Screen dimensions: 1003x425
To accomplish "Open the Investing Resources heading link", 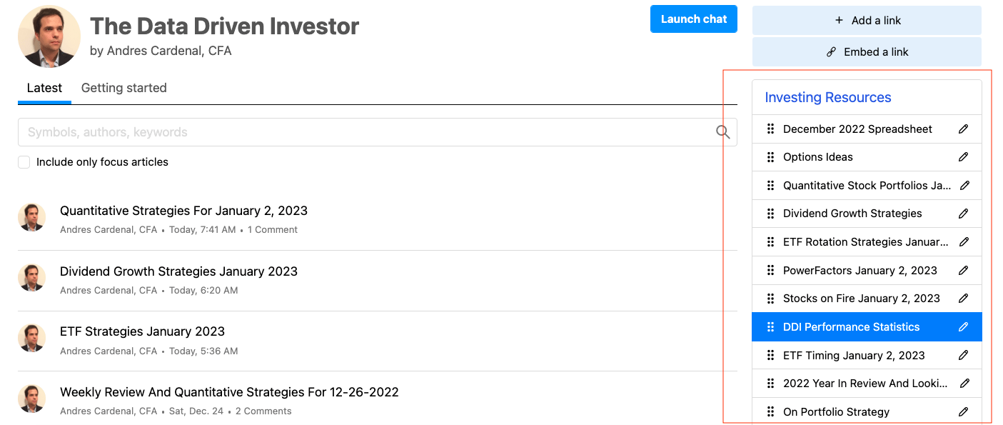I will [x=828, y=97].
